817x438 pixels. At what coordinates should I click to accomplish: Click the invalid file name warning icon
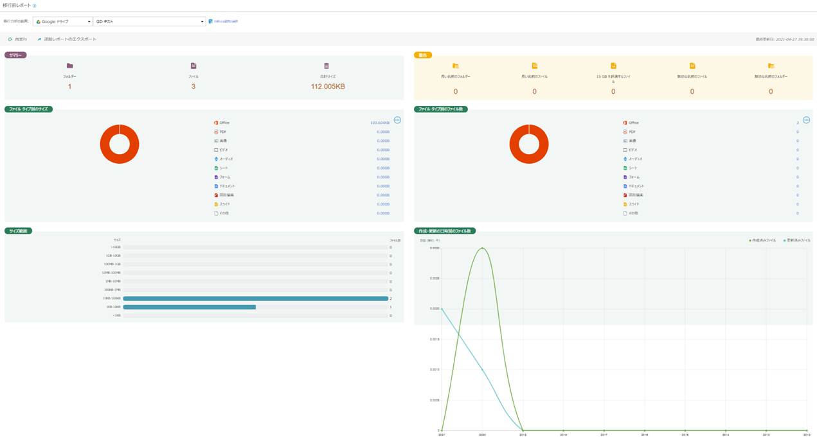[692, 66]
